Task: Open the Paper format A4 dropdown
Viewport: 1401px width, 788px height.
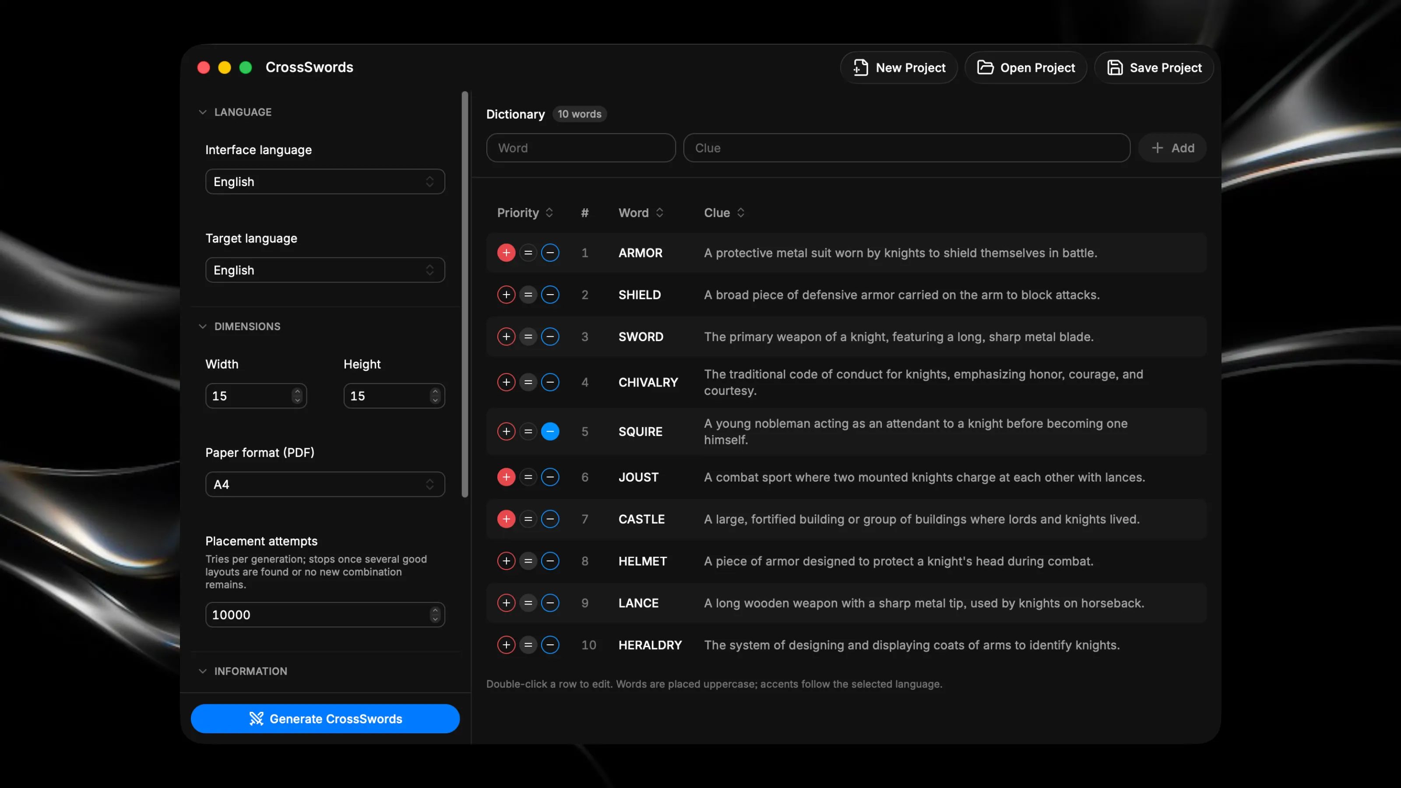Action: click(x=325, y=485)
